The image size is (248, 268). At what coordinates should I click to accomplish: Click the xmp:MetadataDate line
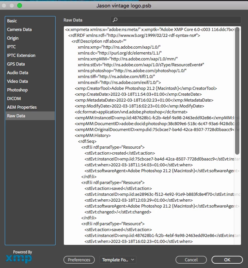coord(144,100)
